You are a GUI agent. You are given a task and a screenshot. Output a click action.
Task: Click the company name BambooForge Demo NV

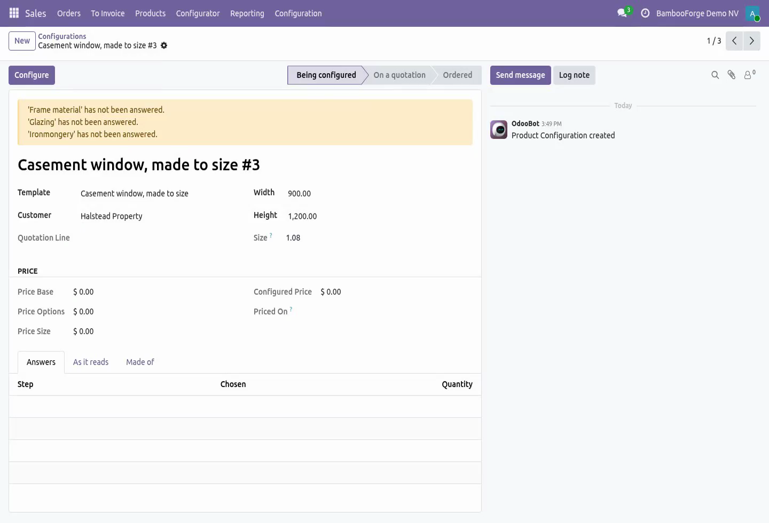coord(697,13)
